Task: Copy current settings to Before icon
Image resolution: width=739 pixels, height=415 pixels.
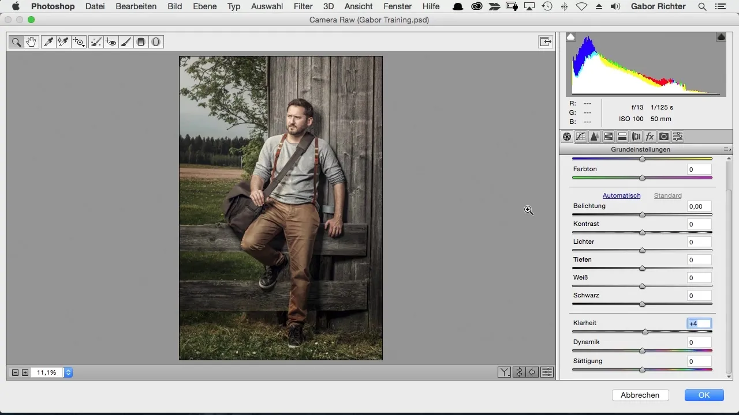Action: (533, 372)
